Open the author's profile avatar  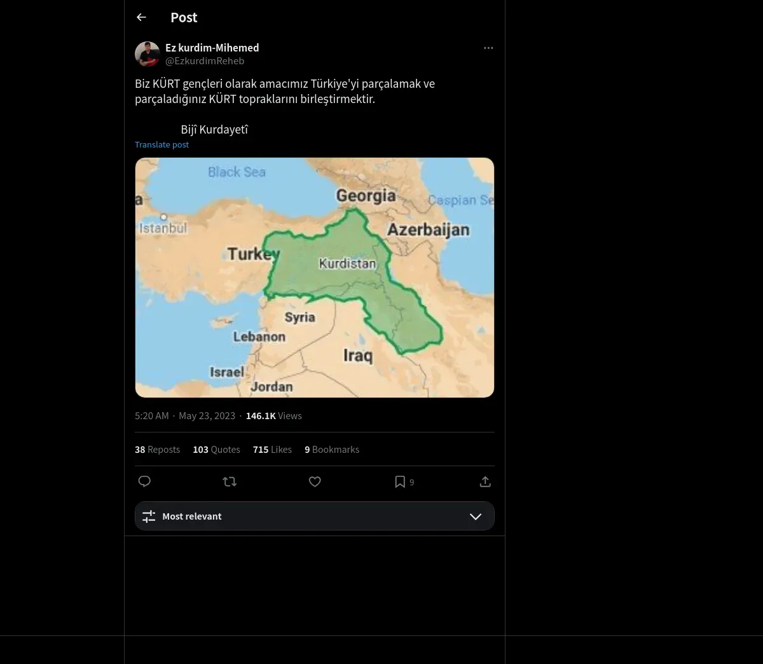147,54
